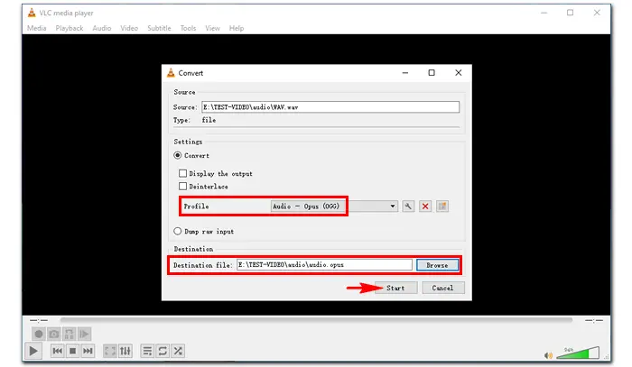632x367 pixels.
Task: Open extended settings equalizer icon
Action: coord(125,351)
